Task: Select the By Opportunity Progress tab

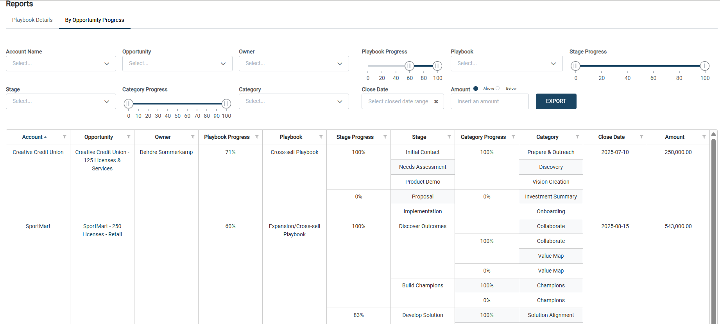Action: [95, 20]
